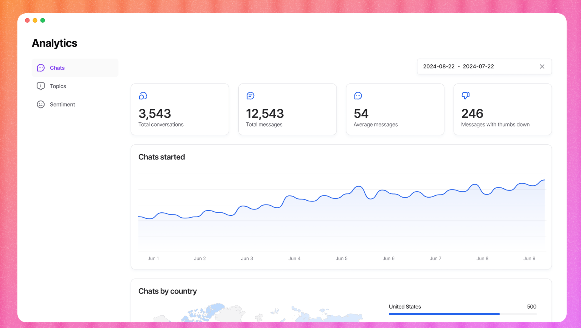
Task: Click the Average messages bubble icon
Action: tap(358, 96)
